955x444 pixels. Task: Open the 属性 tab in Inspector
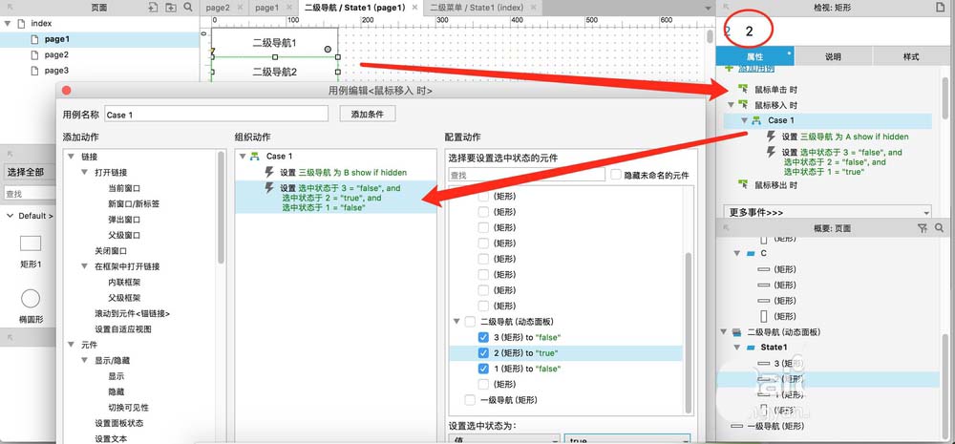point(754,56)
